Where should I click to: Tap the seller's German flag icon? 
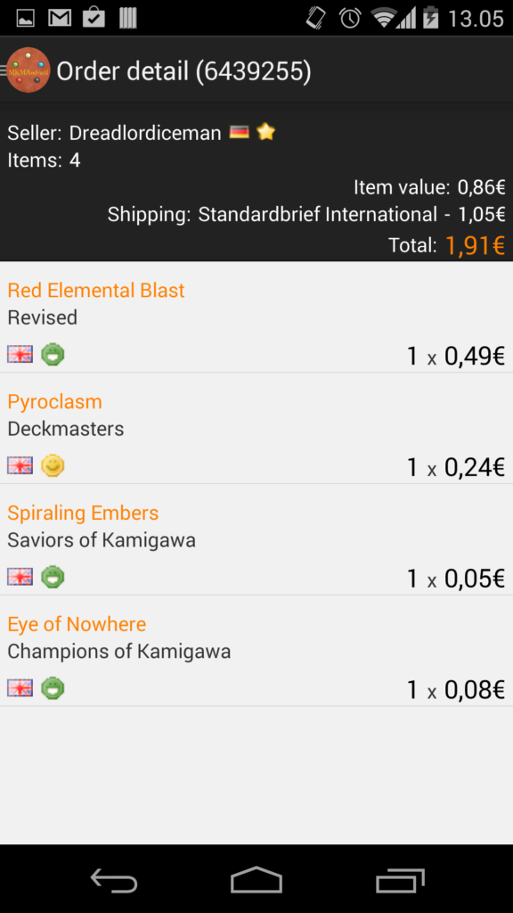pos(239,133)
